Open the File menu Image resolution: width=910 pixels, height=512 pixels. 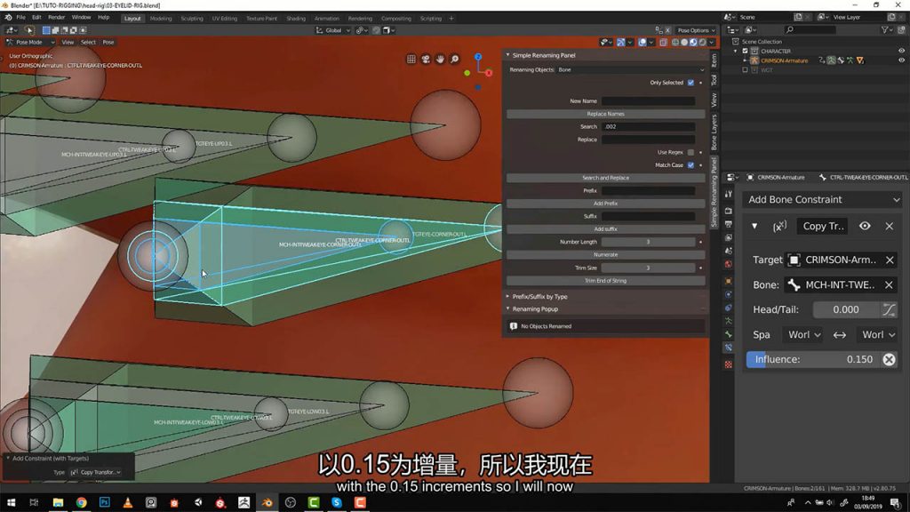21,18
